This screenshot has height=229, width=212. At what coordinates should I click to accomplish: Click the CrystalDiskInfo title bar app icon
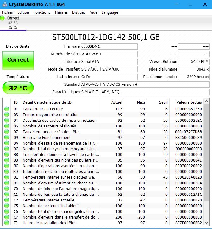tap(5, 4)
